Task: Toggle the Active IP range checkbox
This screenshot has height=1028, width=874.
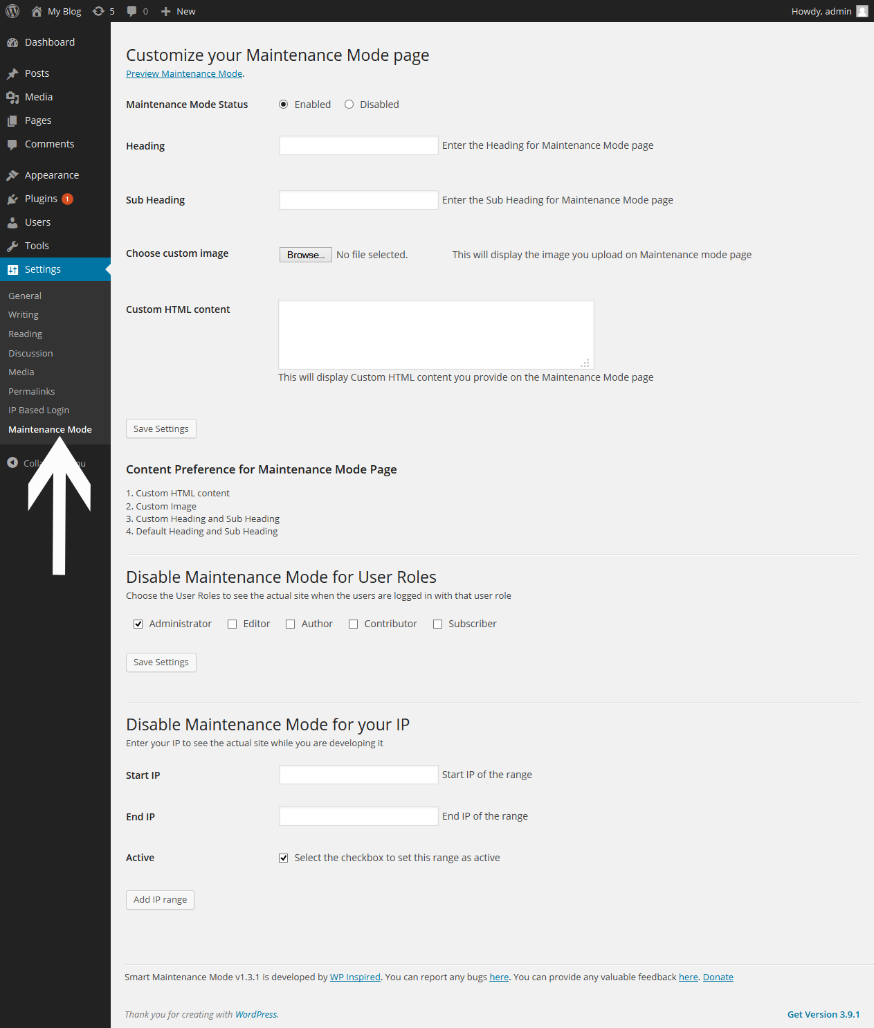Action: (283, 858)
